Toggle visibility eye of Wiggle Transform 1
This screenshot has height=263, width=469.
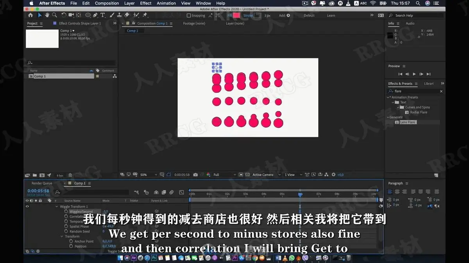(x=27, y=207)
